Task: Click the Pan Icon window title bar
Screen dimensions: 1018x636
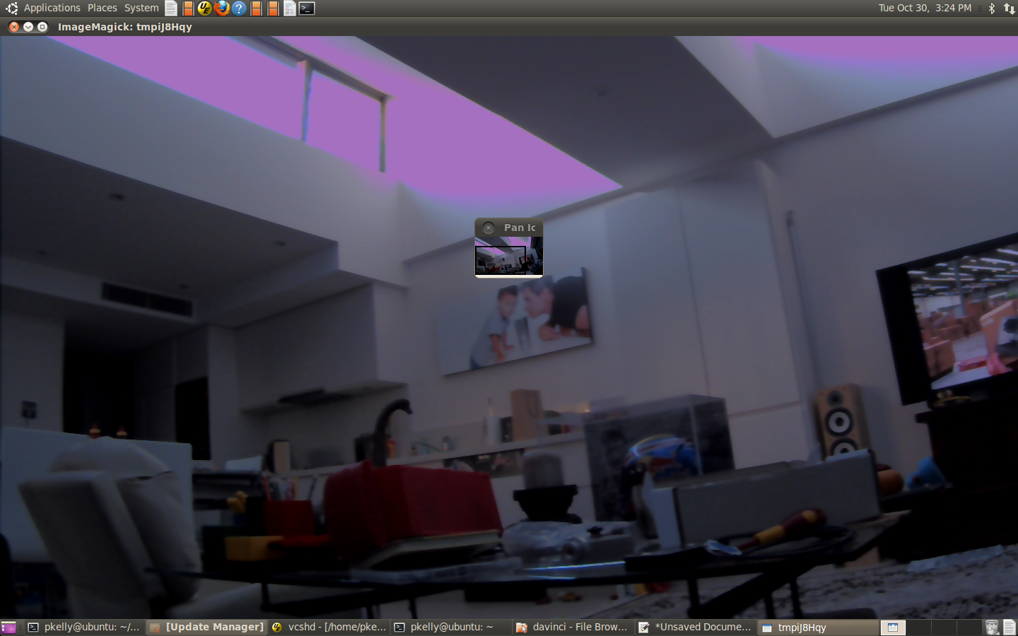Action: [509, 228]
